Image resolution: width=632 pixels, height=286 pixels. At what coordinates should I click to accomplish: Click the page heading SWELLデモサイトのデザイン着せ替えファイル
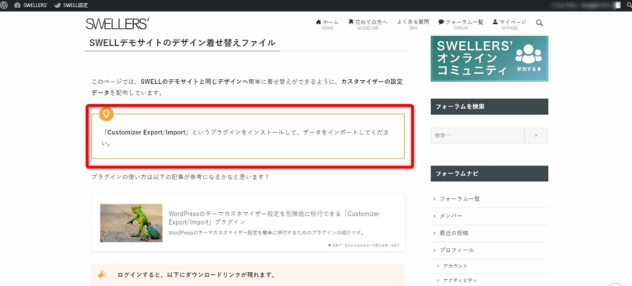click(182, 43)
